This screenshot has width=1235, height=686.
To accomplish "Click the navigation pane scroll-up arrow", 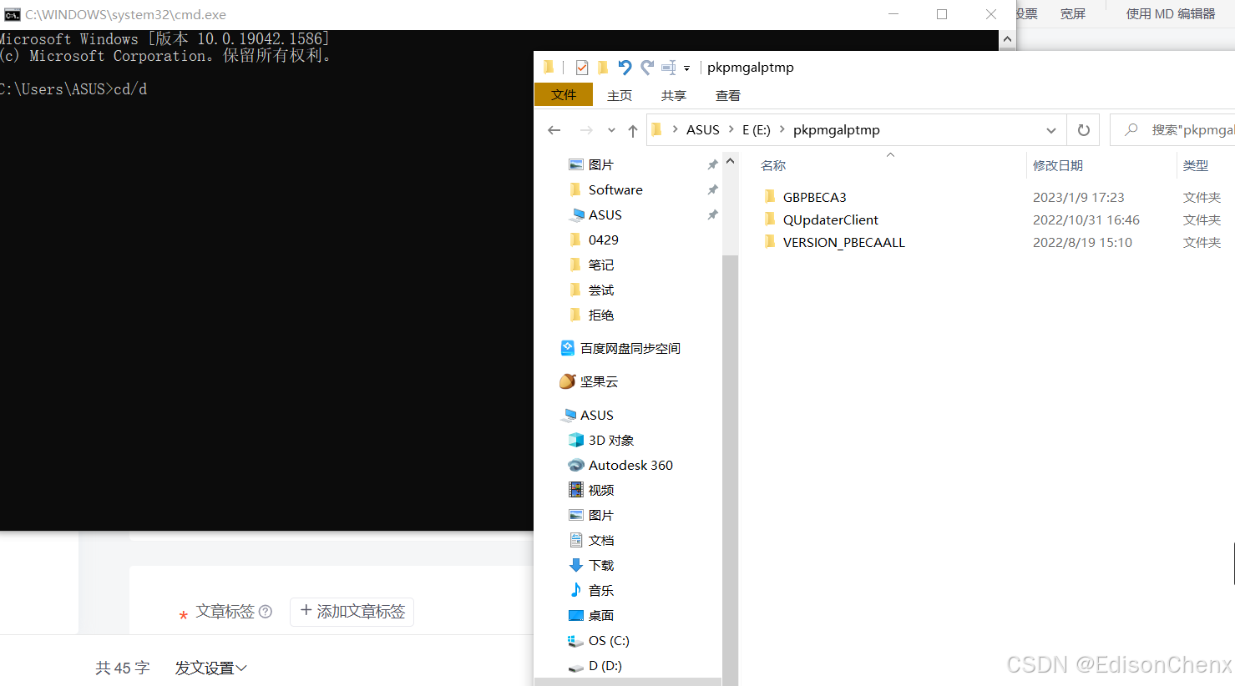I will tap(730, 161).
